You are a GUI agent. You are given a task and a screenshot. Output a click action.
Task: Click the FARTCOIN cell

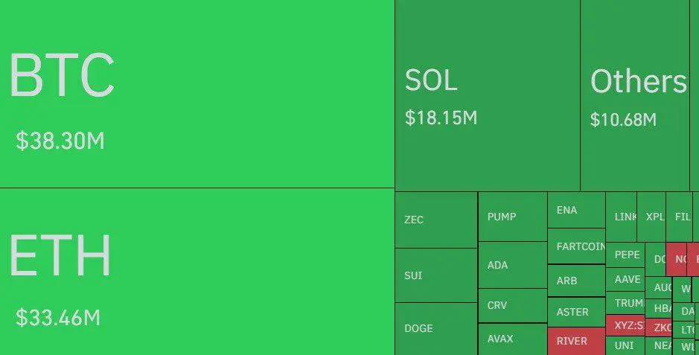(576, 246)
